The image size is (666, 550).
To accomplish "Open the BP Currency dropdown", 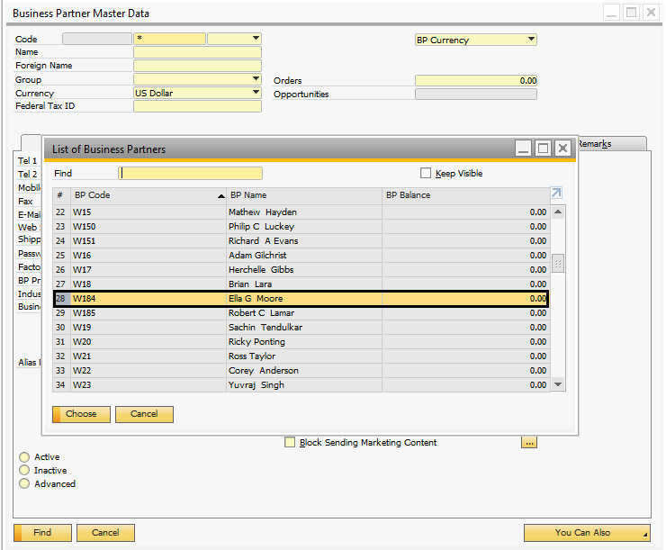I will point(531,40).
